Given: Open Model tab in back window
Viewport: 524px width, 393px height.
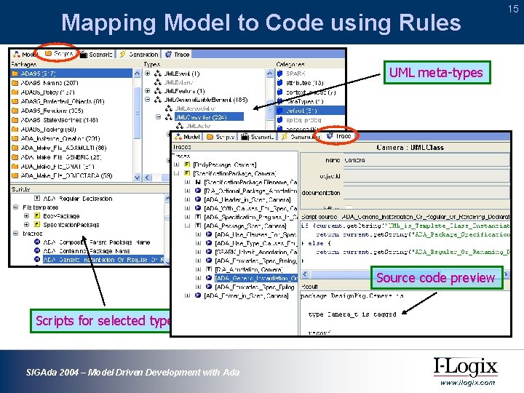Looking at the screenshot, I should click(25, 54).
